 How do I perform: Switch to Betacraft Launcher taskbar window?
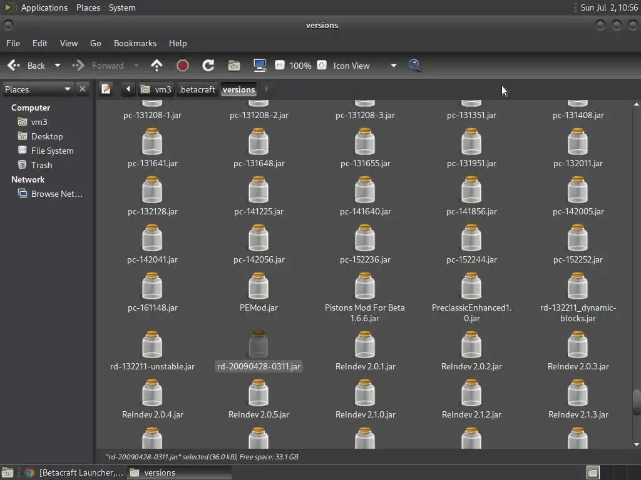coord(74,472)
